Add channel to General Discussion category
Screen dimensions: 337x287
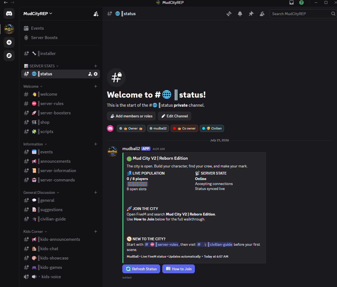tap(96, 192)
